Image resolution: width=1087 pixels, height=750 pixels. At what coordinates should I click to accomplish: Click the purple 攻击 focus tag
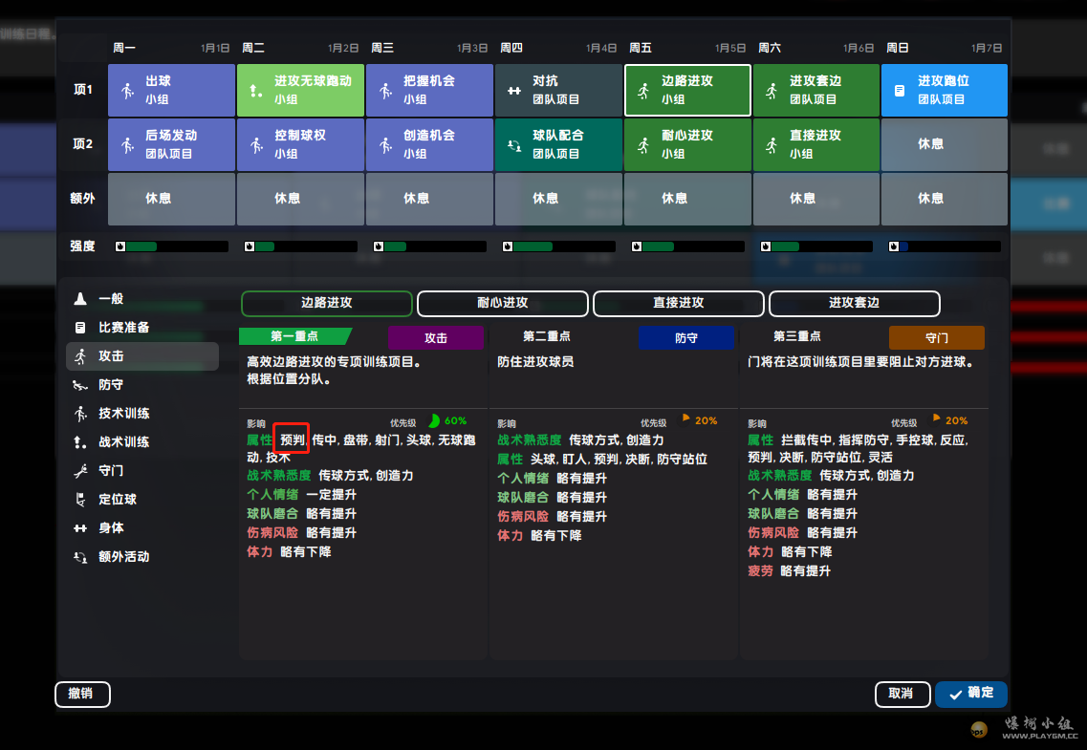coord(435,337)
